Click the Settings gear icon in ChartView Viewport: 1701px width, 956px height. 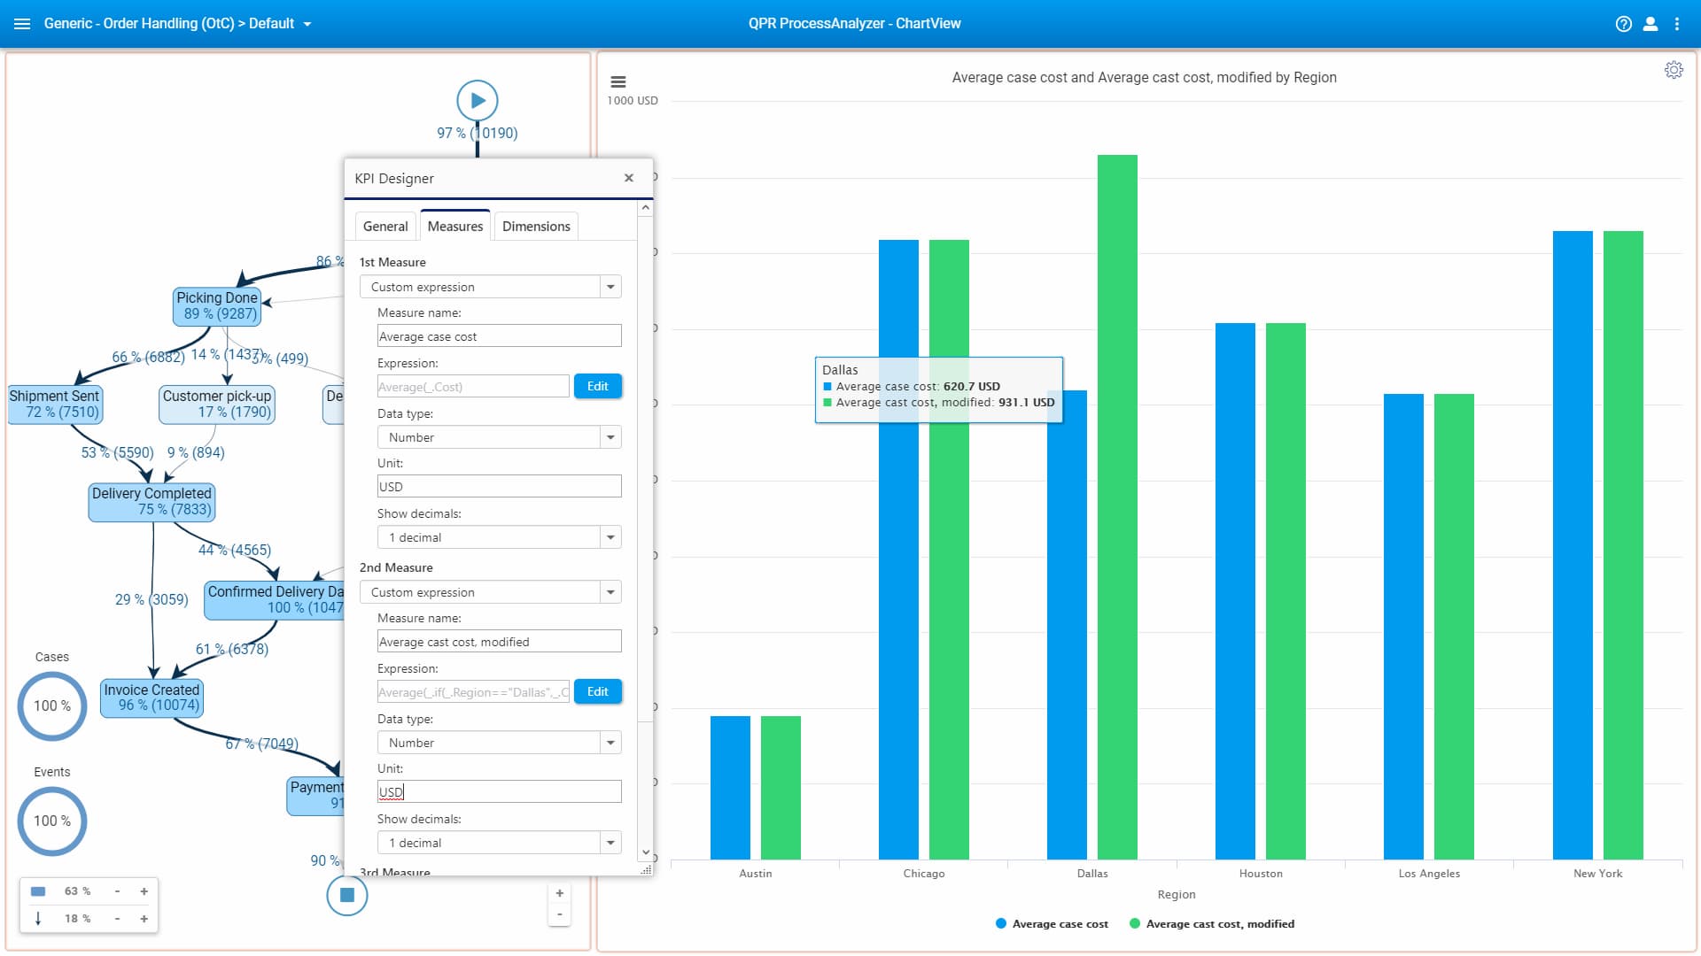point(1673,70)
